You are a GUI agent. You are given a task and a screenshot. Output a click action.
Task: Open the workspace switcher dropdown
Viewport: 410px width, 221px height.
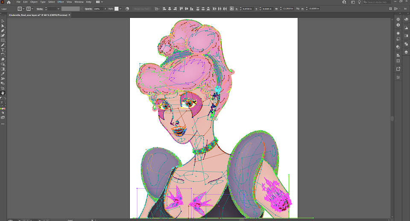pos(99,2)
